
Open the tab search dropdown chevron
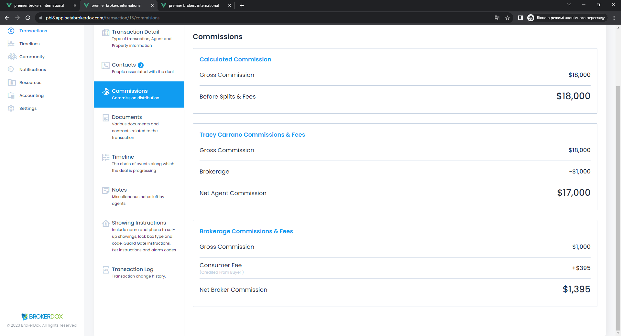point(569,5)
